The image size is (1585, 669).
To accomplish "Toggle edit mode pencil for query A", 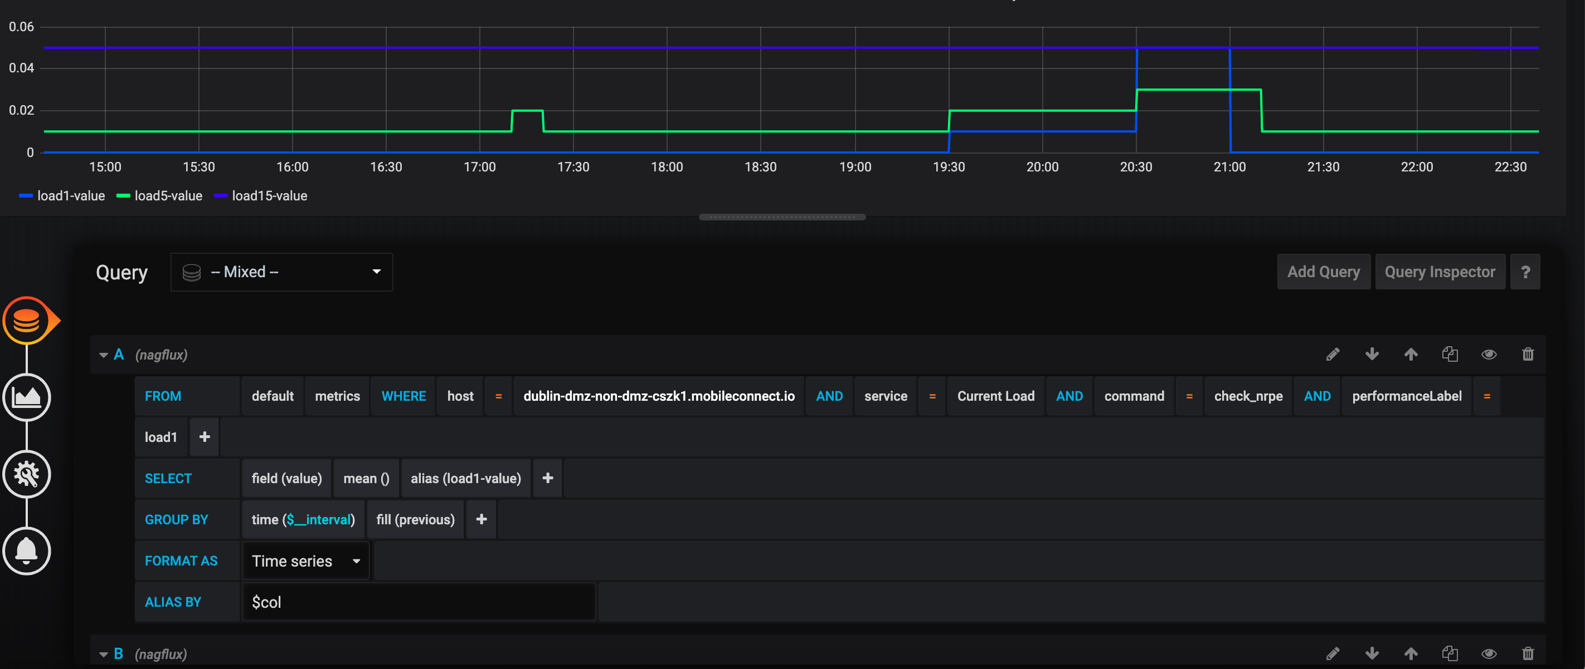I will (x=1333, y=355).
